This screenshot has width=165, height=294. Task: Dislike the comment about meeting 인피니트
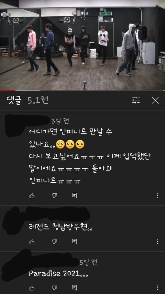pos(54,196)
